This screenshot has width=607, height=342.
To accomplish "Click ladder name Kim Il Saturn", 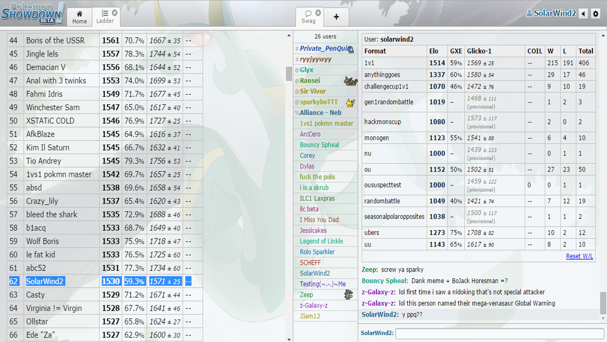I will coord(48,148).
